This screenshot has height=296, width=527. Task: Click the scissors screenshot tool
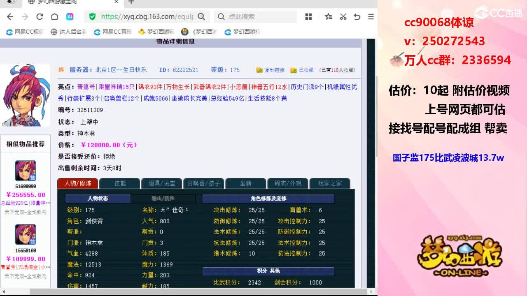[343, 16]
